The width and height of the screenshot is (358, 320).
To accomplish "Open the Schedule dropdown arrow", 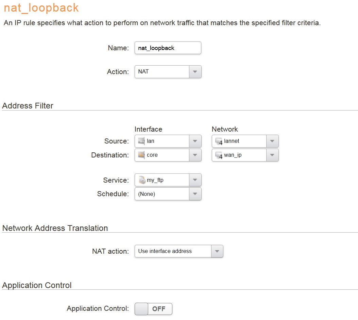I will coord(195,194).
